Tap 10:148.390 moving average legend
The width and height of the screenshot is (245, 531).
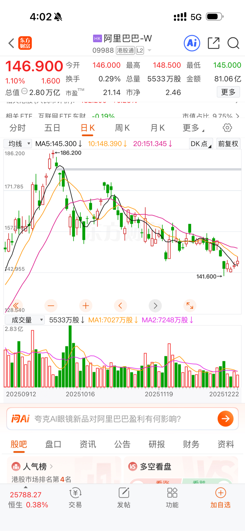pyautogui.click(x=108, y=144)
